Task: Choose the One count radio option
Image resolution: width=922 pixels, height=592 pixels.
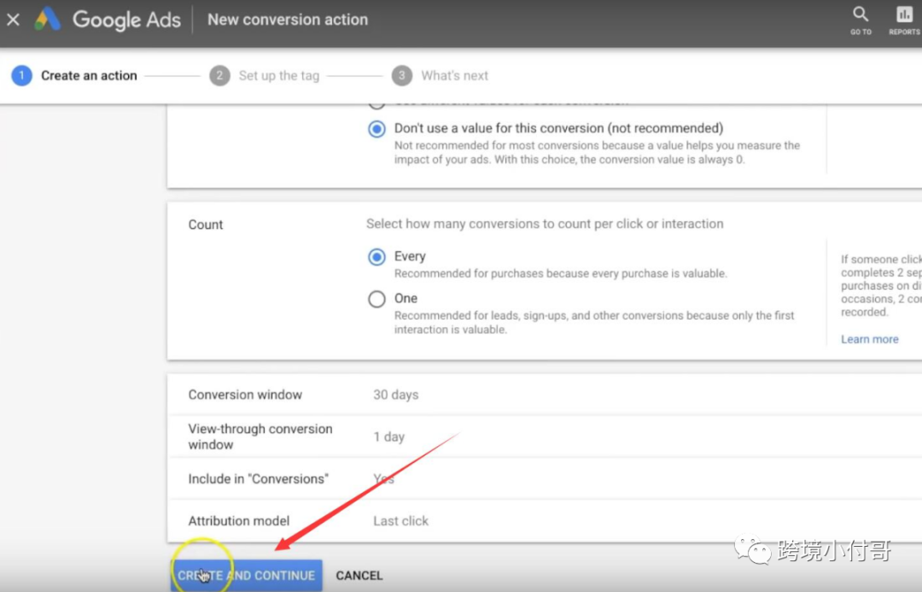Action: coord(377,299)
